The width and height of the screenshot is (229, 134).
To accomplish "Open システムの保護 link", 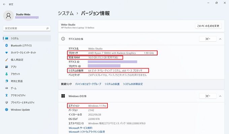I will pos(112,84).
